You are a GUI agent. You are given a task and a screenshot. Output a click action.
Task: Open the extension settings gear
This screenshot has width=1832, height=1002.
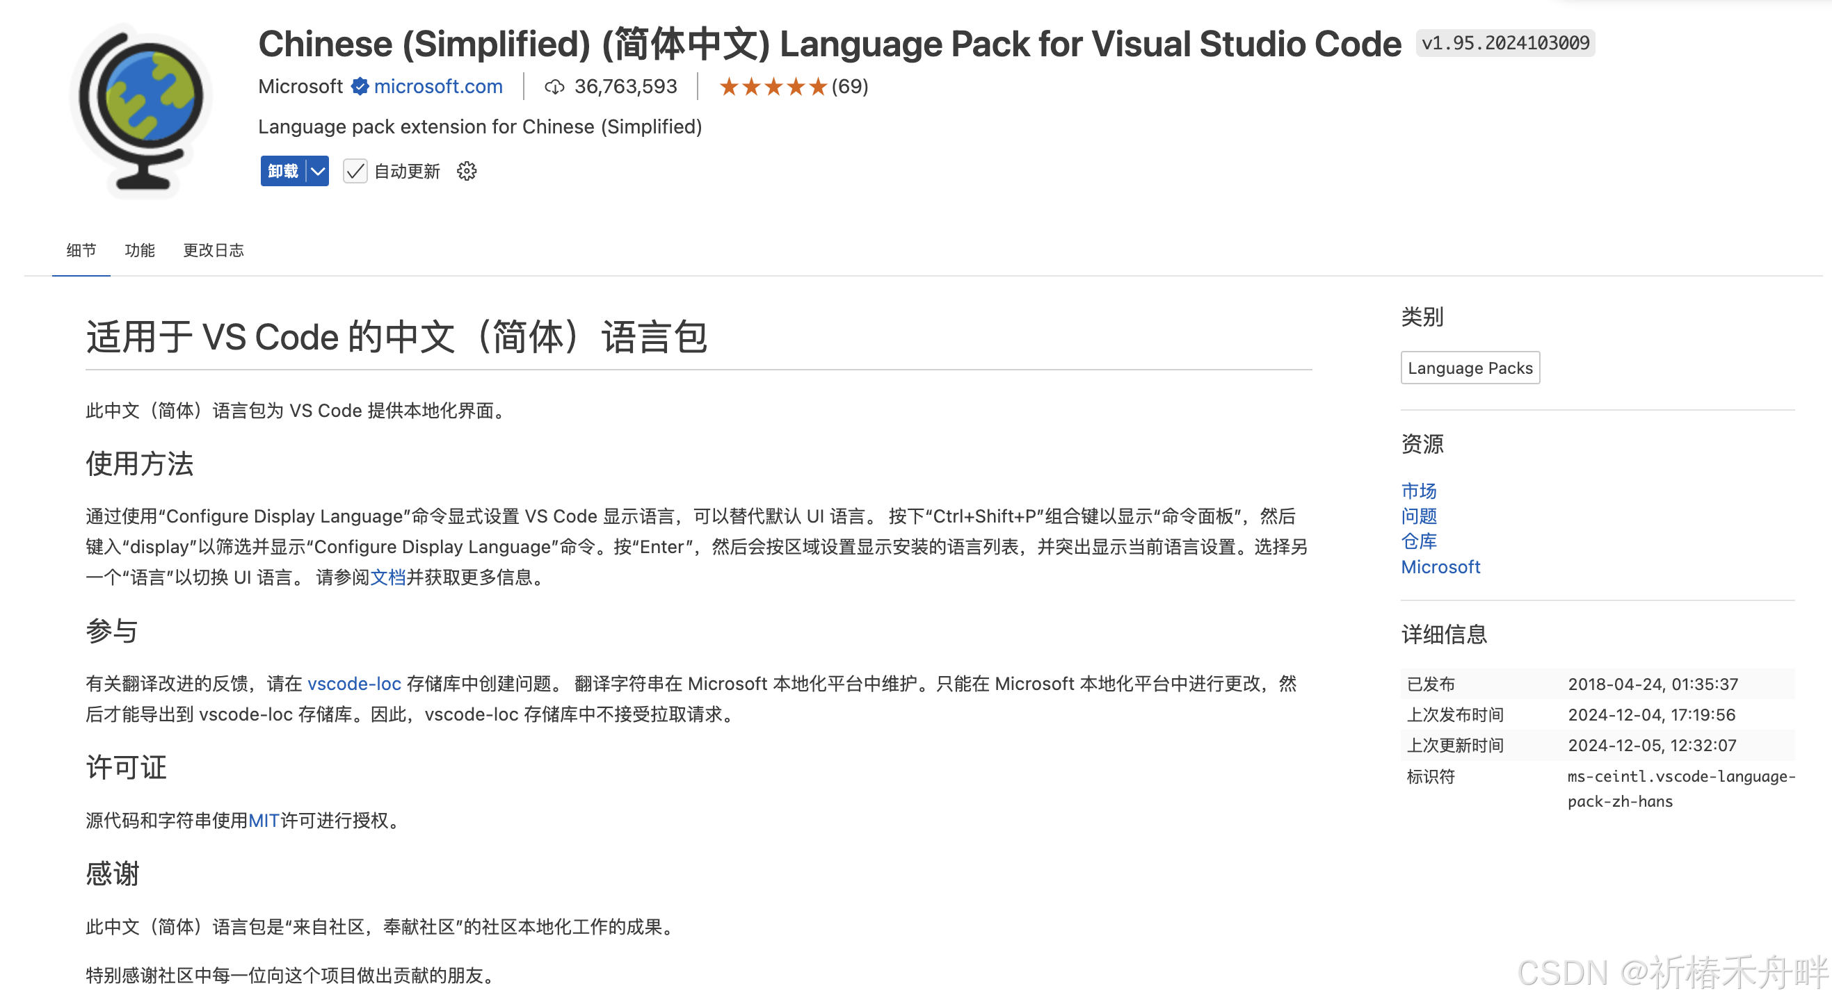pos(467,171)
